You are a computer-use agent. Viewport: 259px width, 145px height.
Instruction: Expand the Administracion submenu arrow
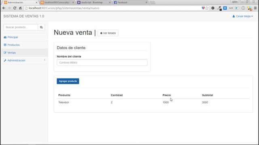[45, 60]
